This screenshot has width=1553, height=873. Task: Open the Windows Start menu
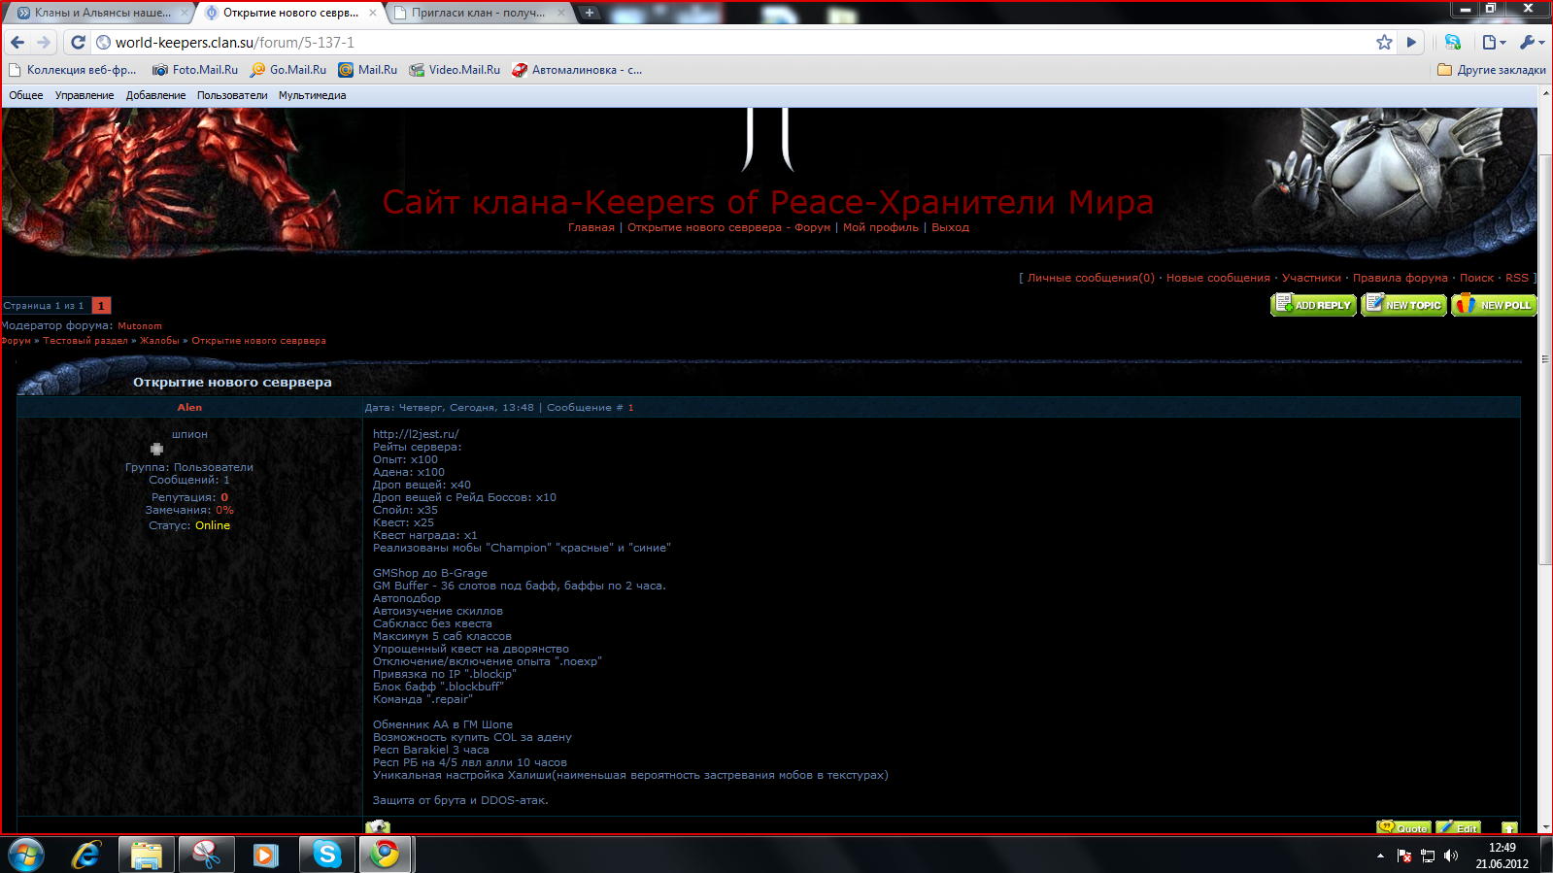pyautogui.click(x=25, y=856)
